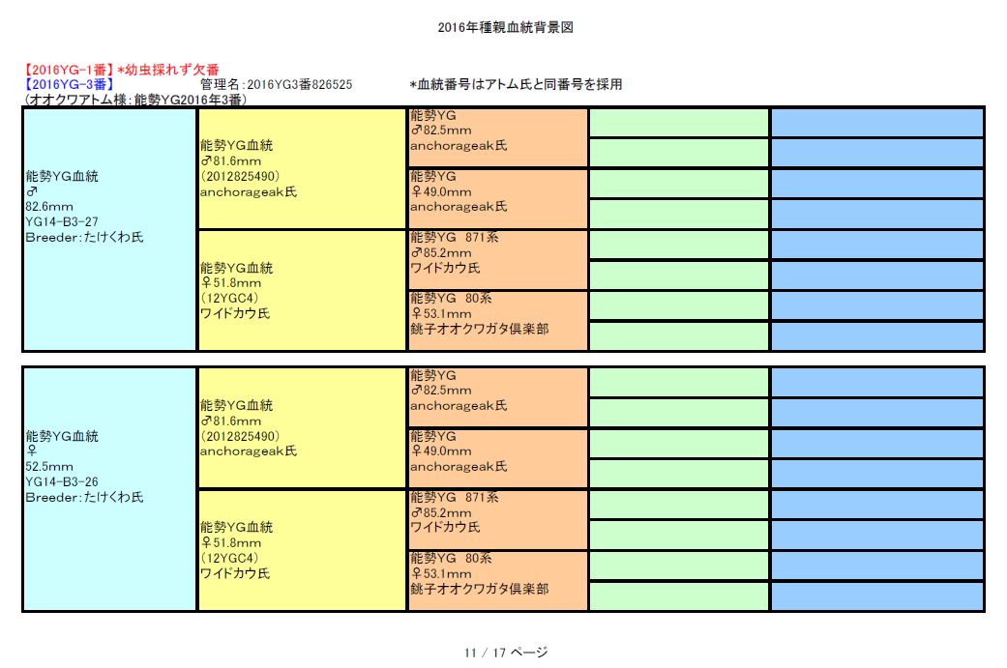Click the (オオクワアトム様:能勢YG2016年3番) line
The width and height of the screenshot is (1007, 668).
pos(135,99)
